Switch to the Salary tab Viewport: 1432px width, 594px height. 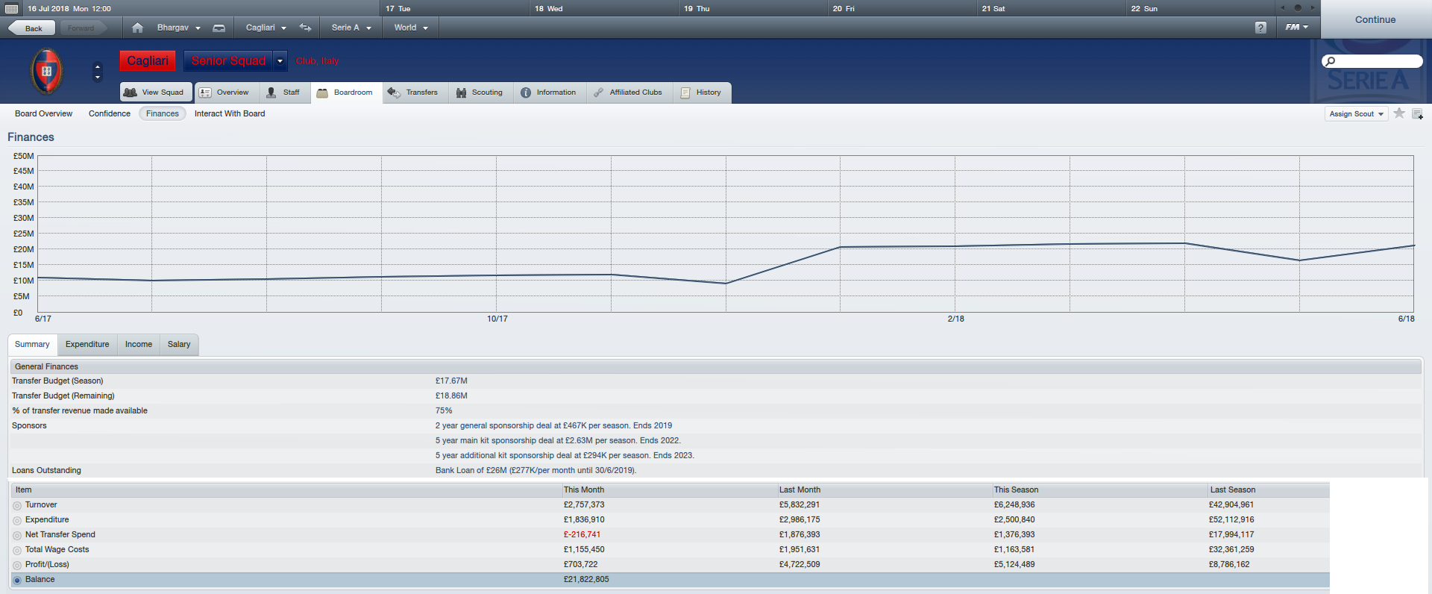179,344
